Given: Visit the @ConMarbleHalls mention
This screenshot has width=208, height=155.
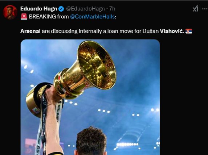Looking at the screenshot, I should pos(92,17).
